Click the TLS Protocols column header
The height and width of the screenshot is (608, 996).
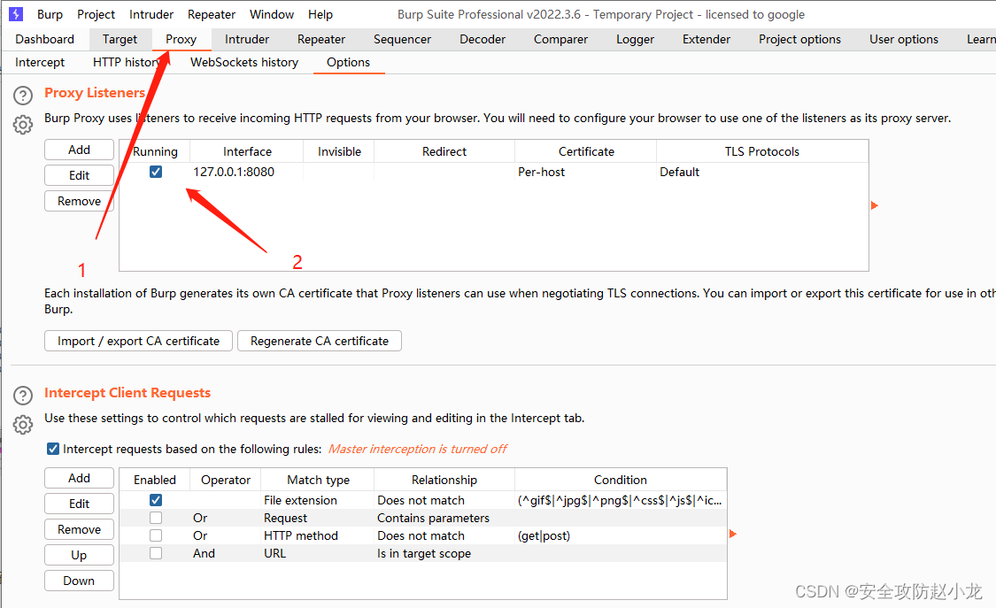tap(761, 151)
